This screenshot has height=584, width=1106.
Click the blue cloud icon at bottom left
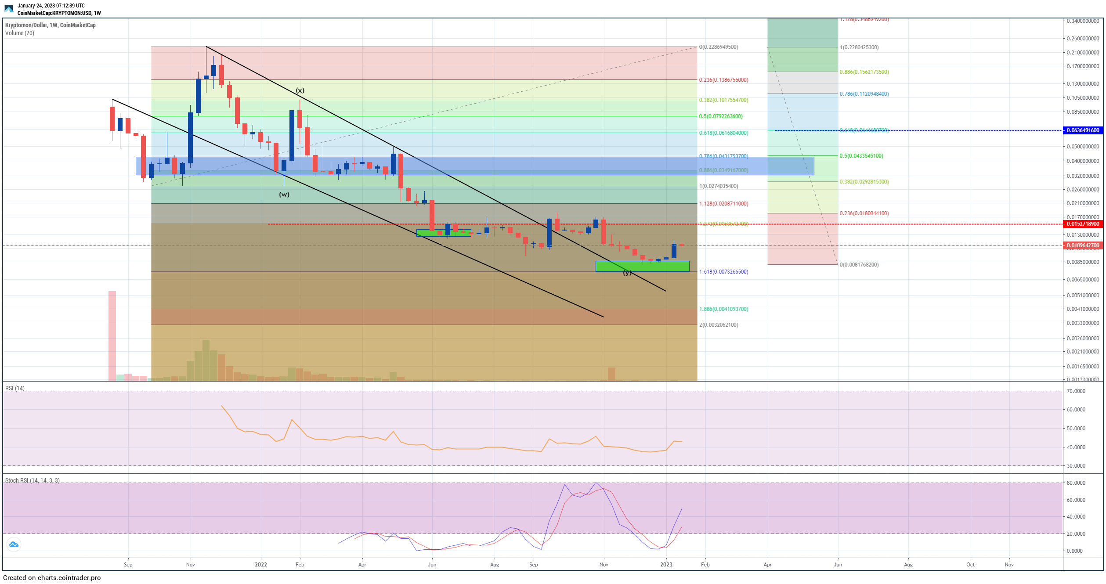pos(14,544)
